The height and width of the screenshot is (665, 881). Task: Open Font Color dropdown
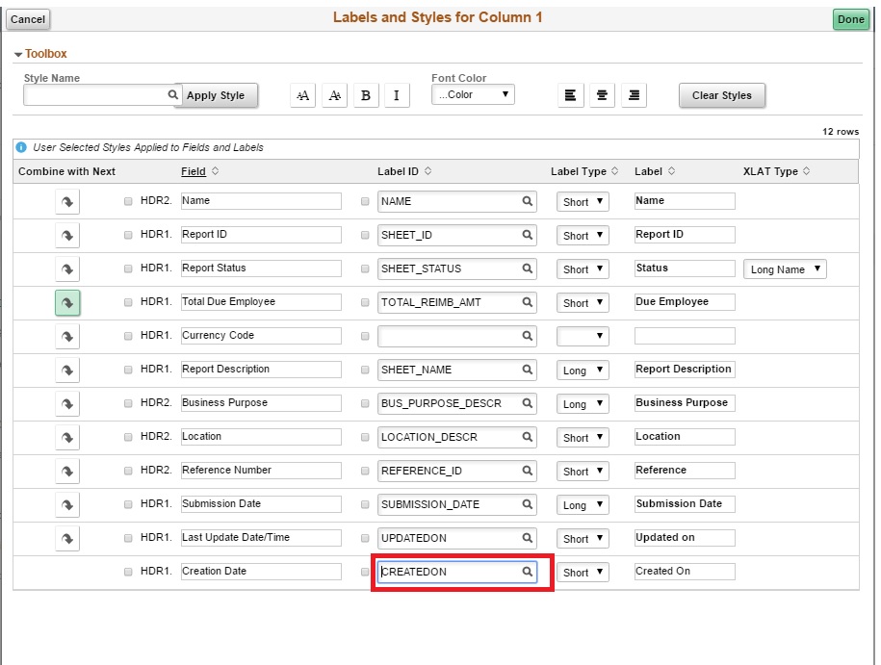tap(473, 94)
